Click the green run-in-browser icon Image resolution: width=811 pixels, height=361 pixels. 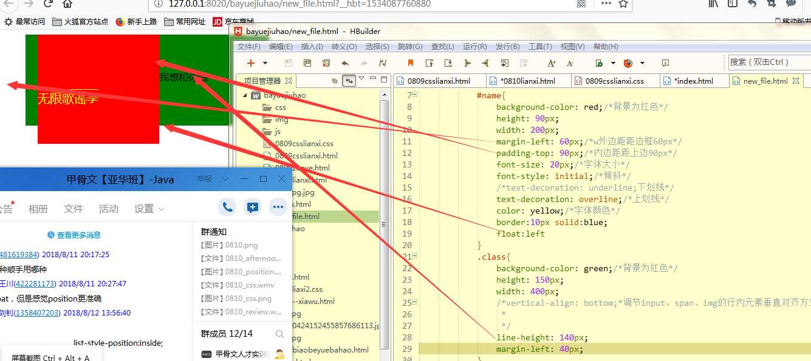click(x=599, y=63)
